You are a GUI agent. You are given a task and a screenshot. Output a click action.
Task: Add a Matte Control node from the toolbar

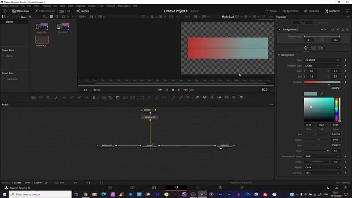pos(118,97)
